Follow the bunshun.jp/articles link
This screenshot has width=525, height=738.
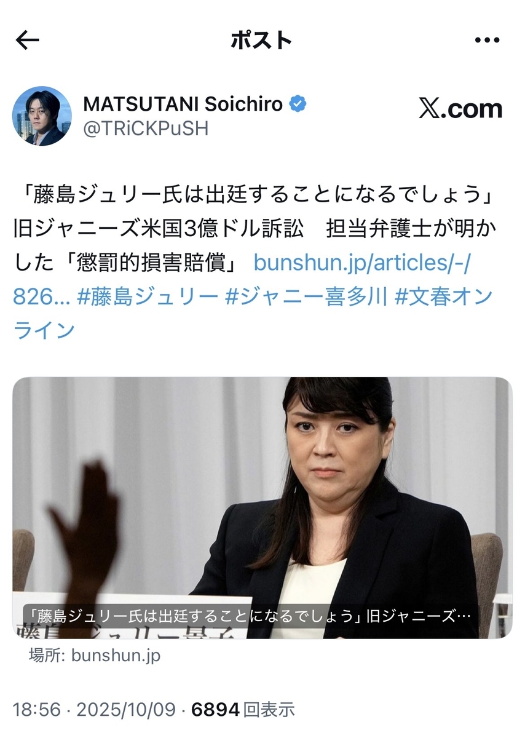click(362, 263)
